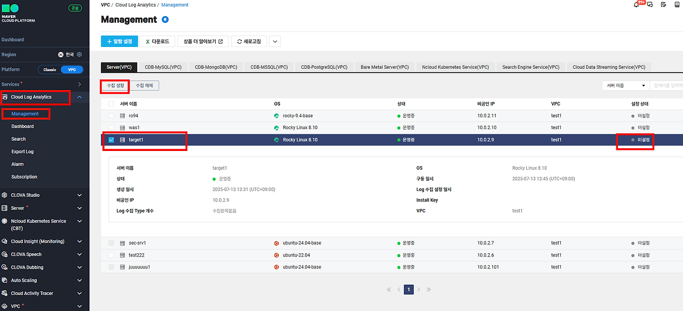
Task: Click the search keyword input field
Action: pos(666,85)
